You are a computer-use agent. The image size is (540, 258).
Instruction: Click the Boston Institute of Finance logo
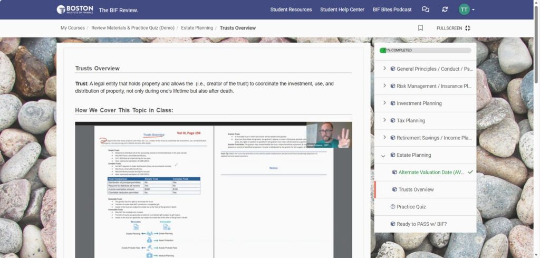pos(75,9)
